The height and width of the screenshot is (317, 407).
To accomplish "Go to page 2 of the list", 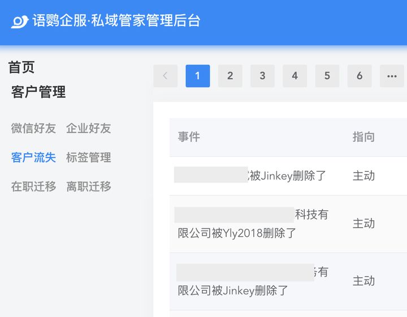I will tap(230, 76).
